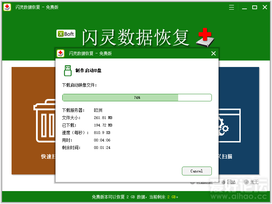Click the USB drive icon beside 制作启动U盘

[68, 71]
